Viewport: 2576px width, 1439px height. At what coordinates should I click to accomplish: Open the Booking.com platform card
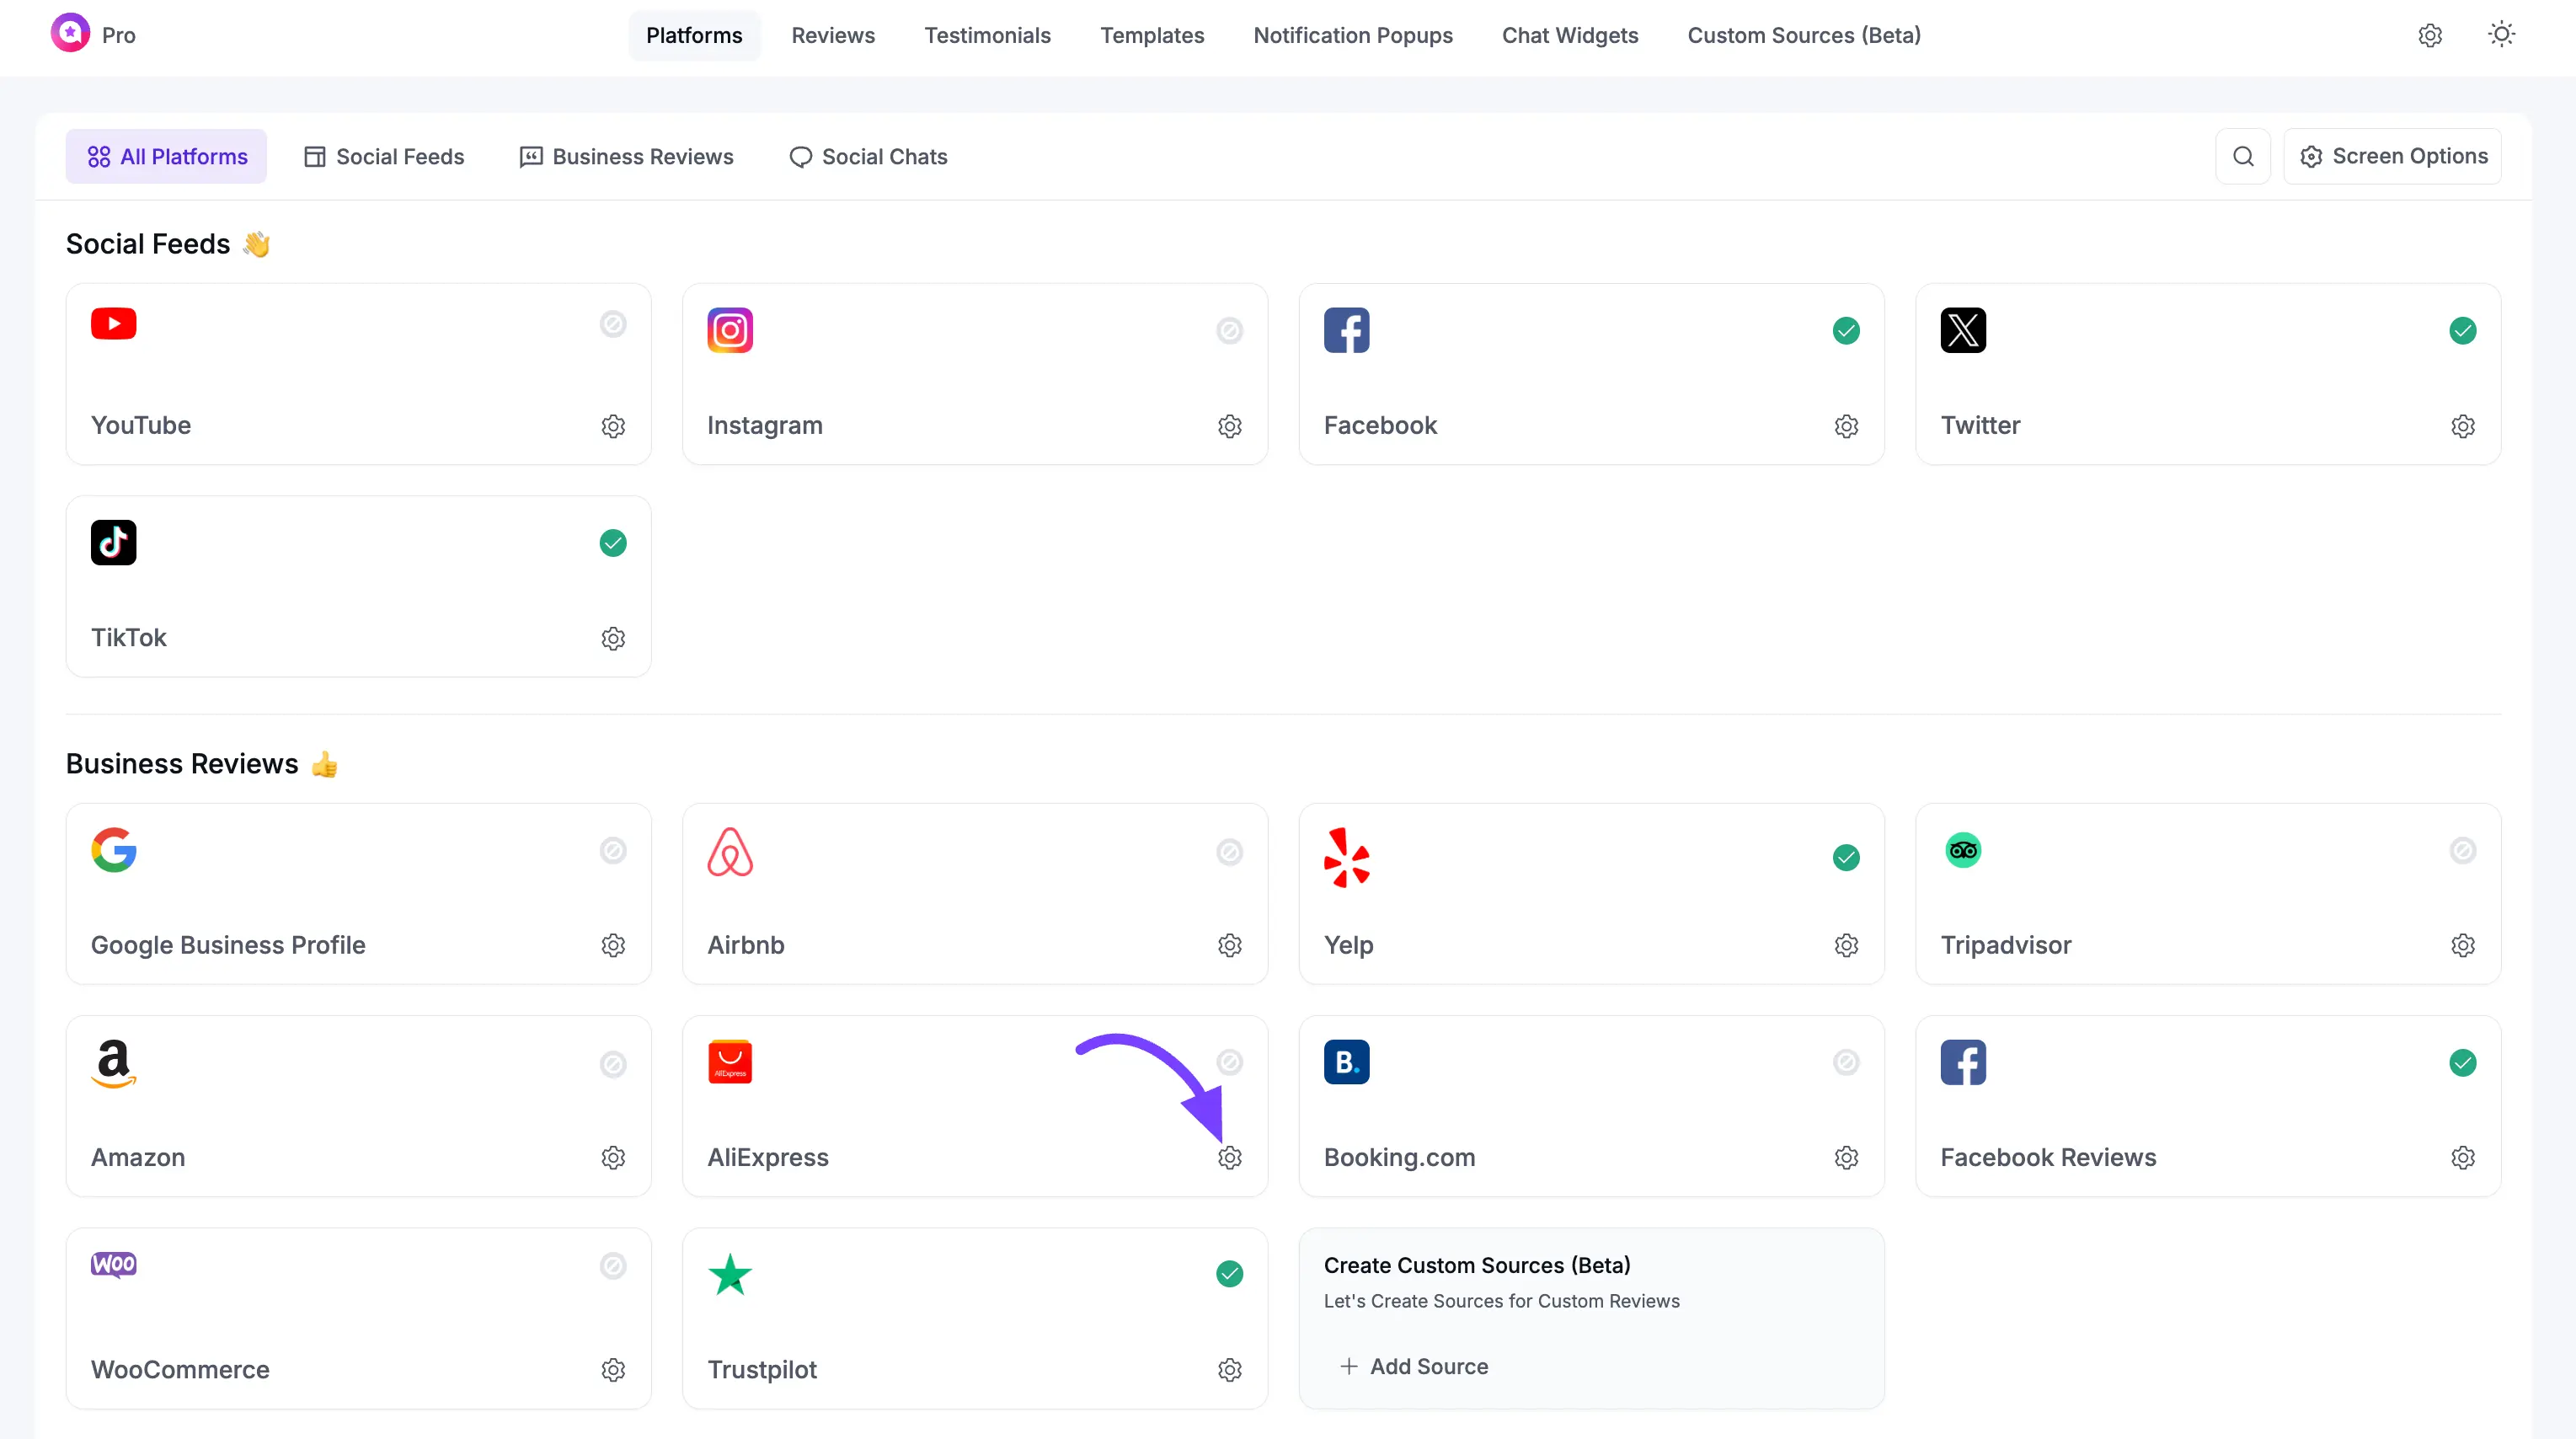point(1590,1105)
